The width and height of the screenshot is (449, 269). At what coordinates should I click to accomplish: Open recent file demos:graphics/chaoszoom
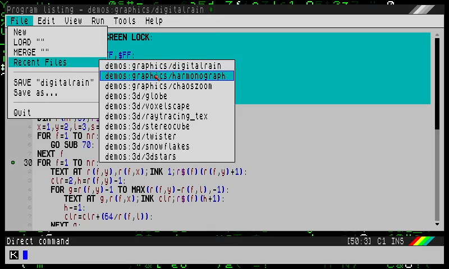click(x=167, y=86)
